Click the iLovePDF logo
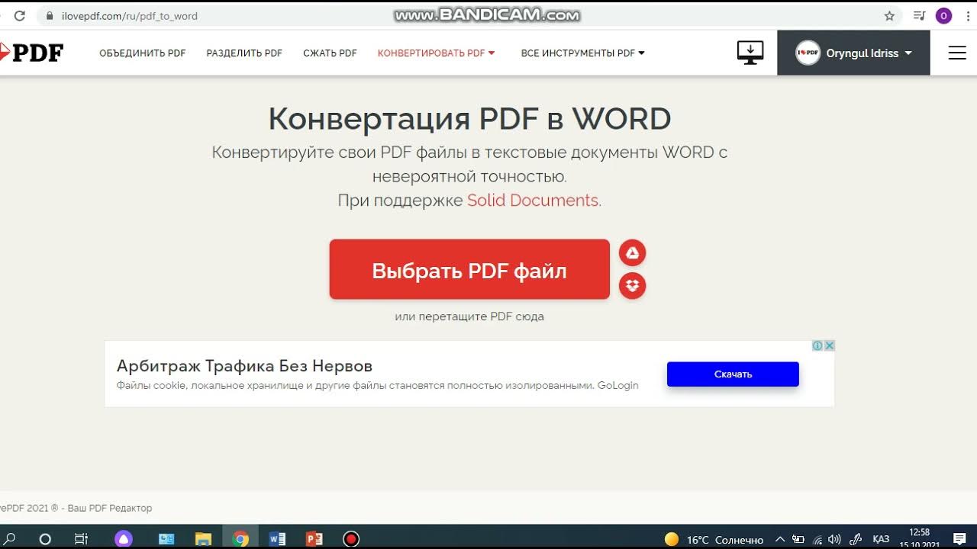The width and height of the screenshot is (977, 549). [31, 53]
